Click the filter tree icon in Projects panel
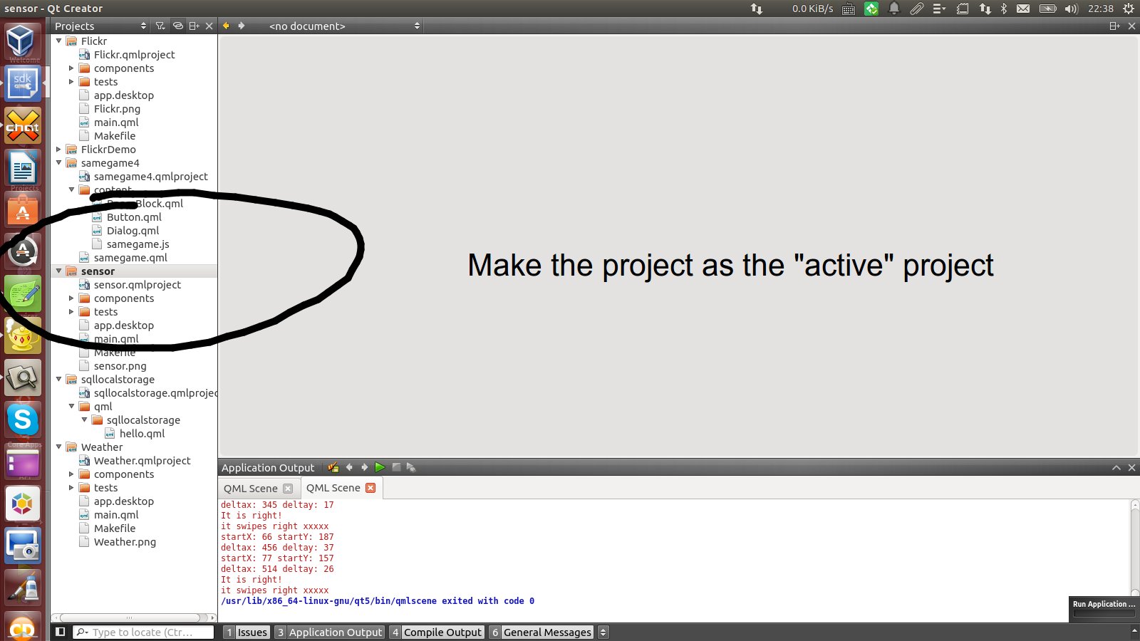This screenshot has height=641, width=1140. click(160, 26)
